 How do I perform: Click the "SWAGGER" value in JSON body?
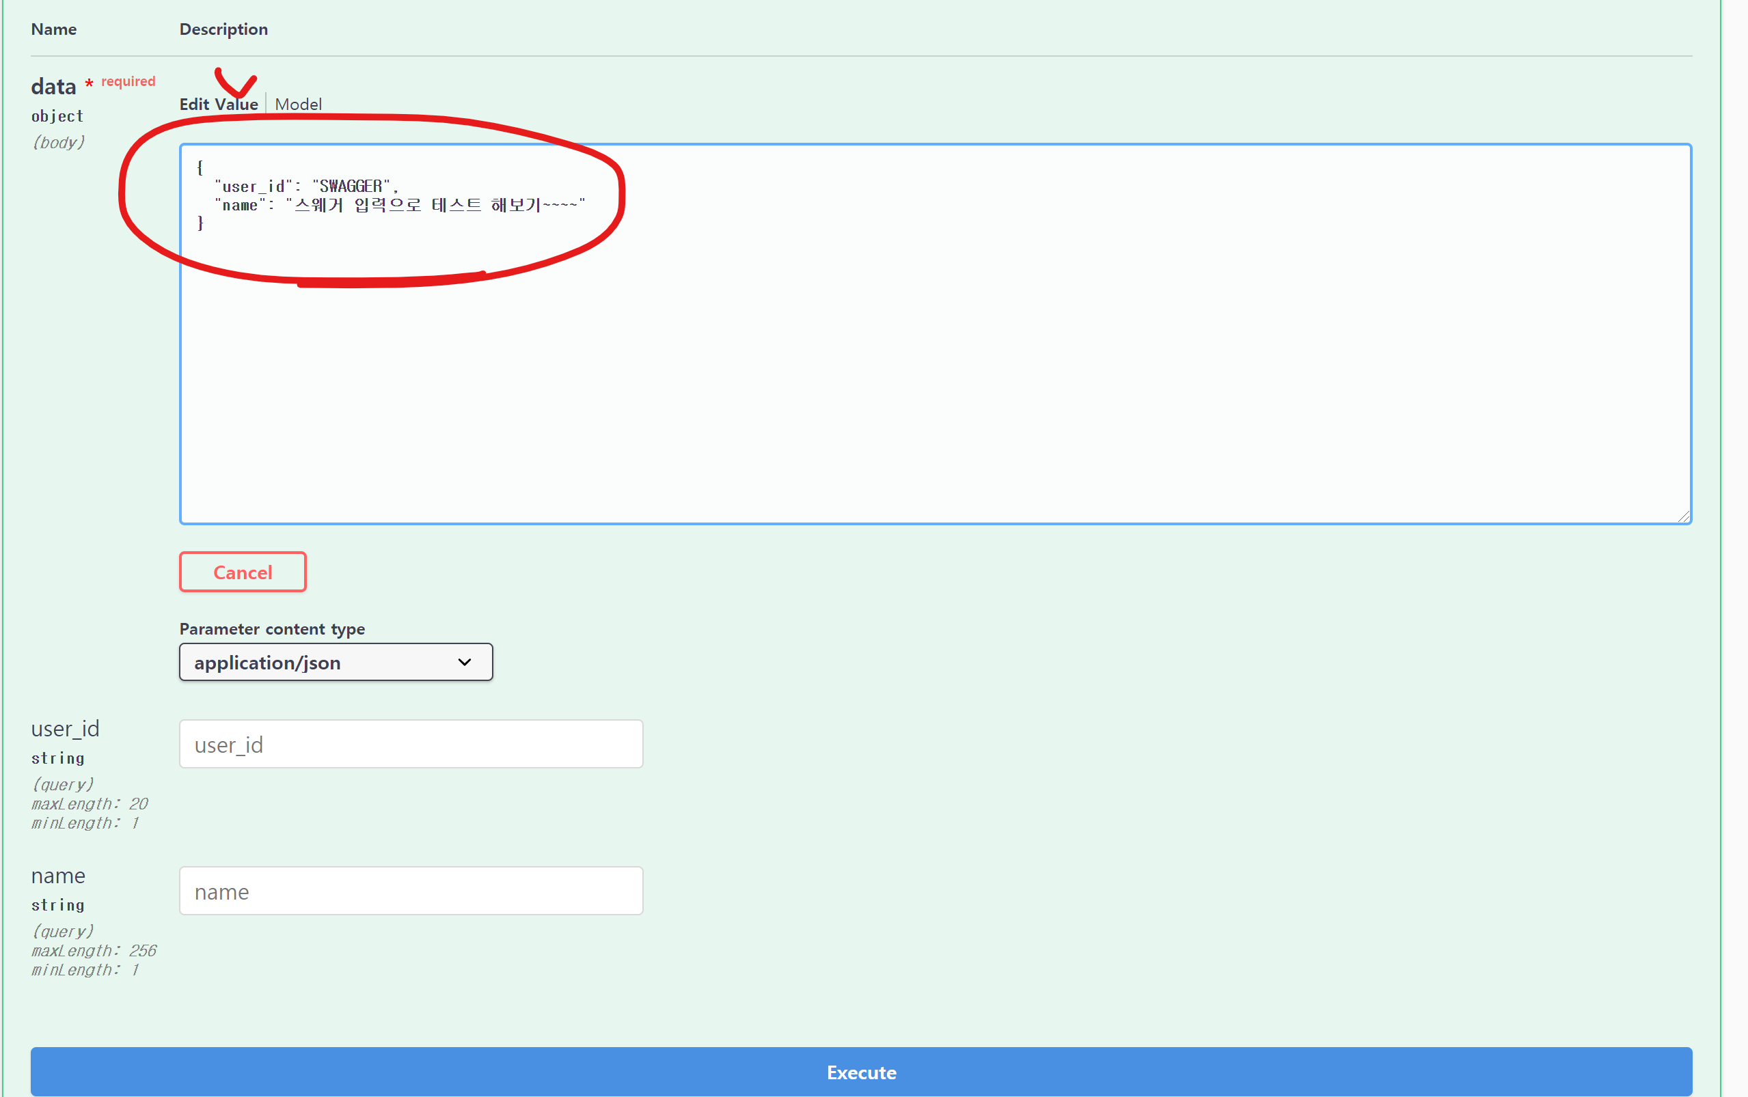(x=351, y=187)
